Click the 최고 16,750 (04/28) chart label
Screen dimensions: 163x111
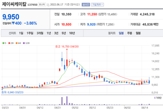click(x=67, y=46)
